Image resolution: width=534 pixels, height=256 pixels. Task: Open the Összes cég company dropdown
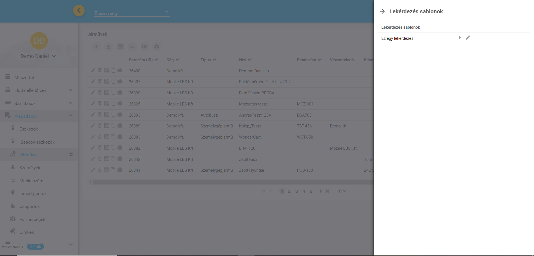click(132, 13)
